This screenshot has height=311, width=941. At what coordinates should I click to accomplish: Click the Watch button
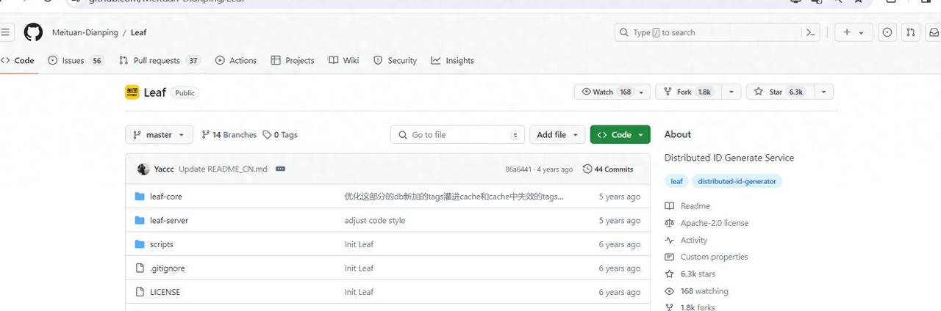tap(606, 92)
